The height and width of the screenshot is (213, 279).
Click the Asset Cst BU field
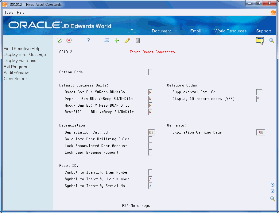point(150,92)
